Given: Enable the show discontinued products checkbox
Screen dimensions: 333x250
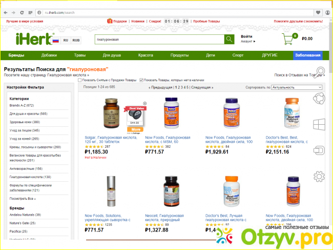Looking at the screenshot, I should 79,80.
